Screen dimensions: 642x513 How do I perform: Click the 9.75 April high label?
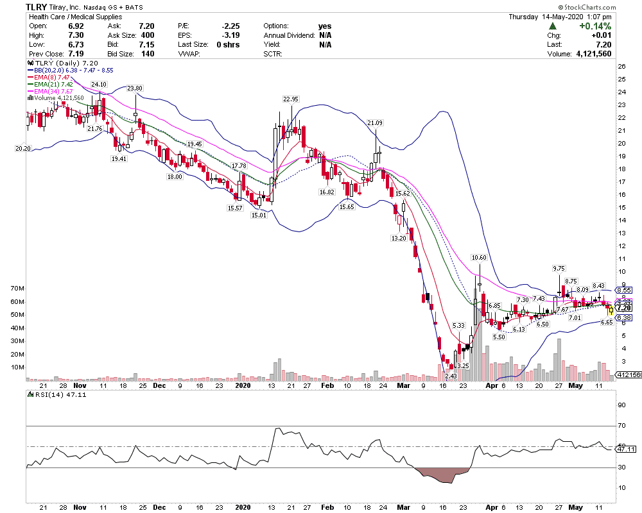[559, 269]
